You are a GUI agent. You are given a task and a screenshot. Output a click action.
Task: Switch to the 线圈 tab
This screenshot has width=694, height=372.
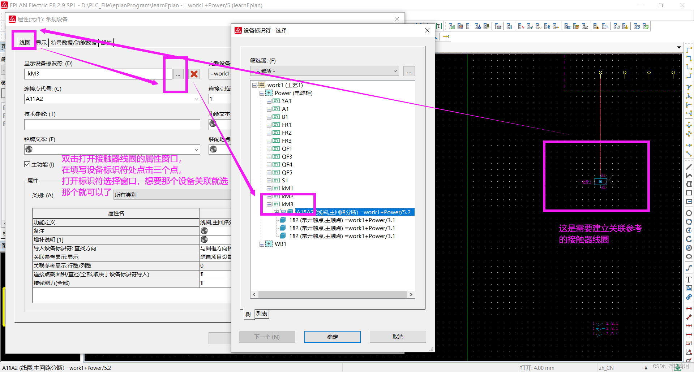point(25,42)
